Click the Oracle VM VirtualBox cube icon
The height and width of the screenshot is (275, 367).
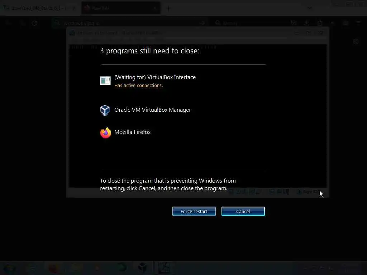(x=105, y=110)
